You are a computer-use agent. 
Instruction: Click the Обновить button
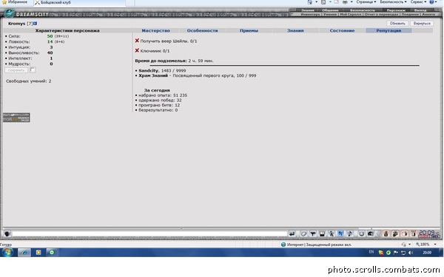(397, 24)
